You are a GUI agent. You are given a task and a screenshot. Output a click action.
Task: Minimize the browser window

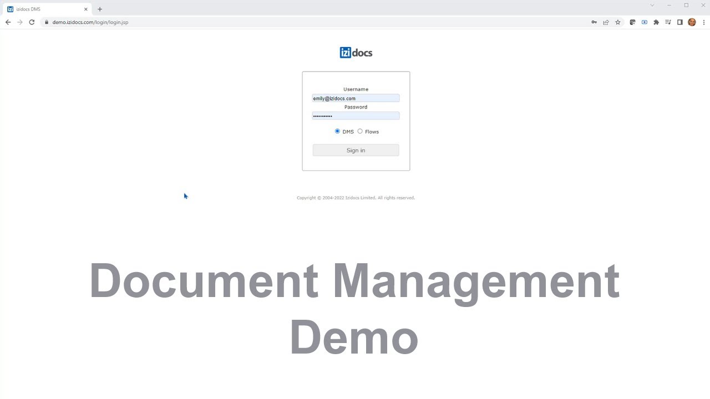(x=670, y=5)
